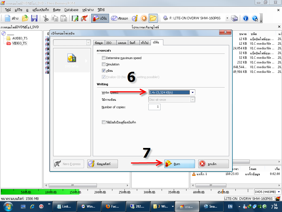Click the blue Information icon
Image resolution: width=282 pixels, height=212 pixels.
pos(245,18)
